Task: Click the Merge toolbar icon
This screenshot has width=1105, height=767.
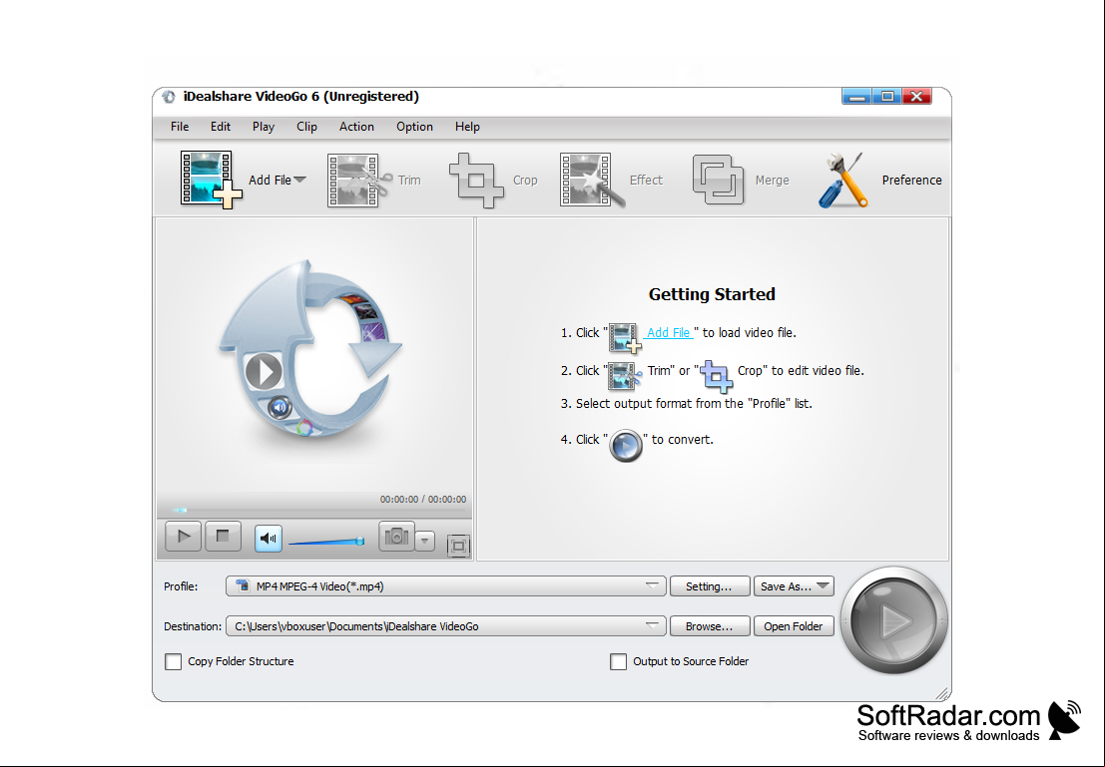Action: 718,181
